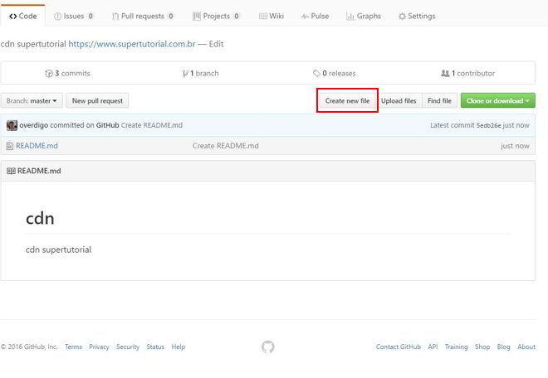View the 3 commits history
Image resolution: width=548 pixels, height=378 pixels.
tap(68, 73)
